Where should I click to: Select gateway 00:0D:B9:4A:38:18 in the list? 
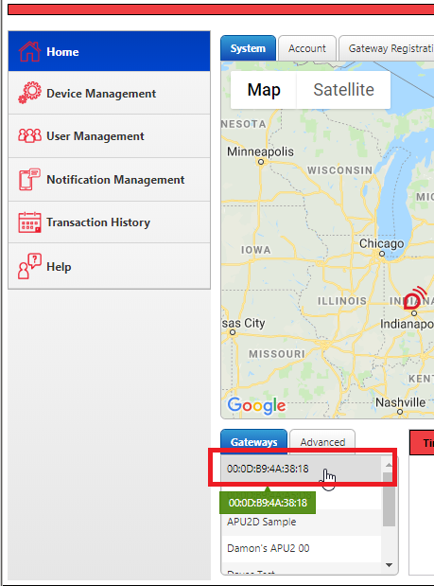301,469
